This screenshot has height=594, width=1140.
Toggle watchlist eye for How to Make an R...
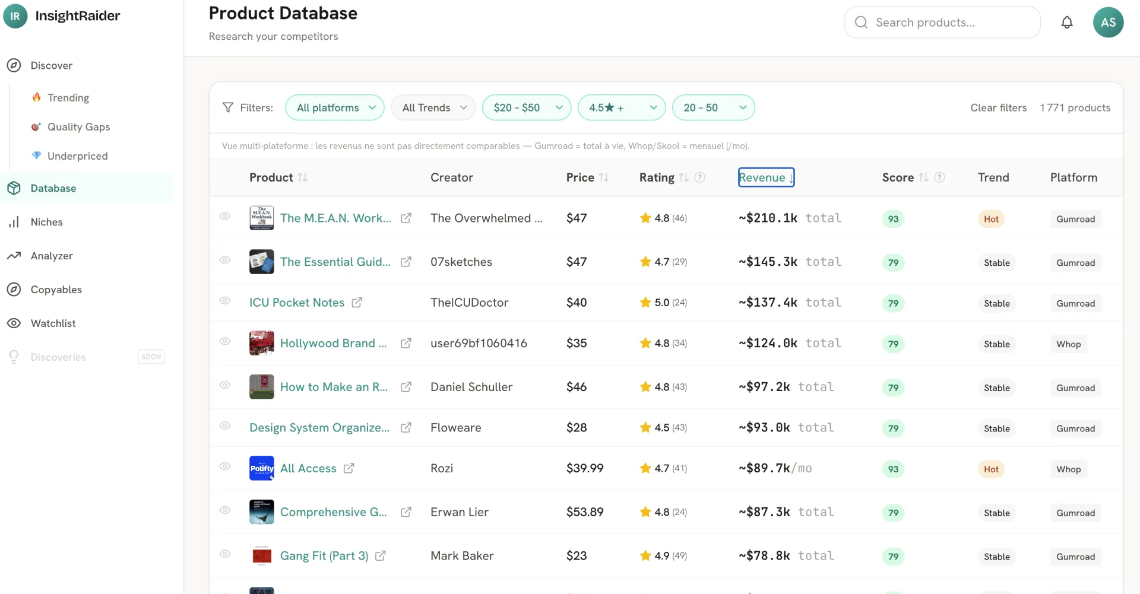(225, 385)
